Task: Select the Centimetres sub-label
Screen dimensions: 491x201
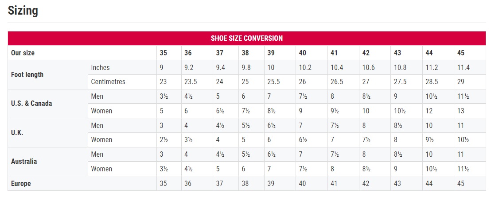Action: [x=108, y=82]
